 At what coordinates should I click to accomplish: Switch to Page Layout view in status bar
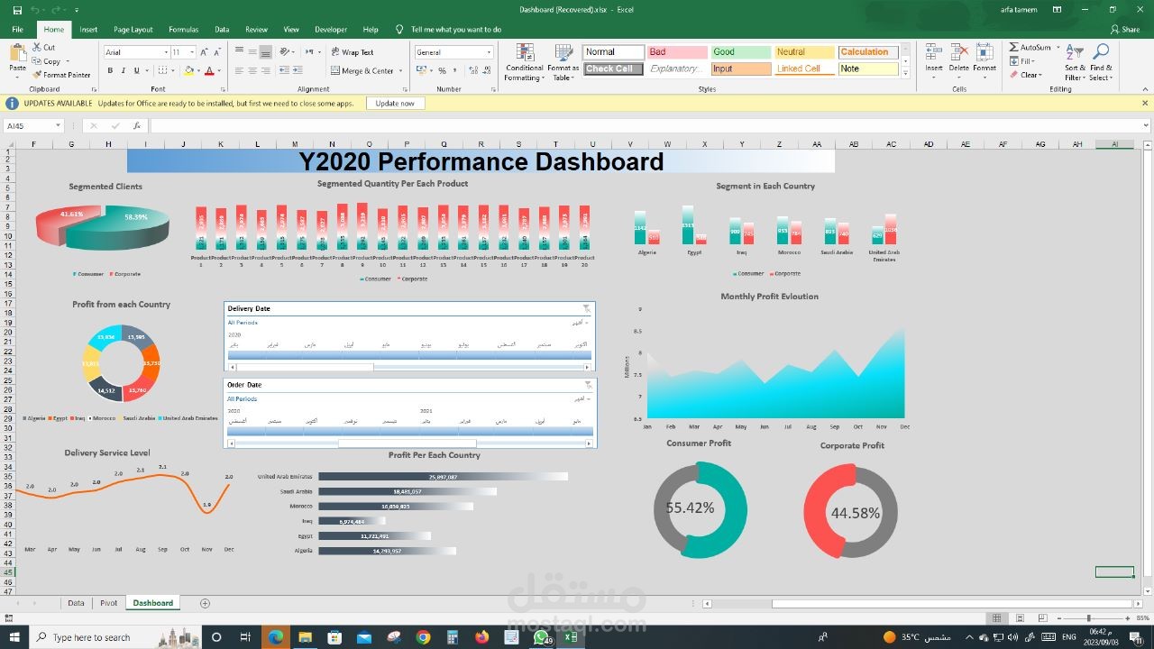point(1018,618)
